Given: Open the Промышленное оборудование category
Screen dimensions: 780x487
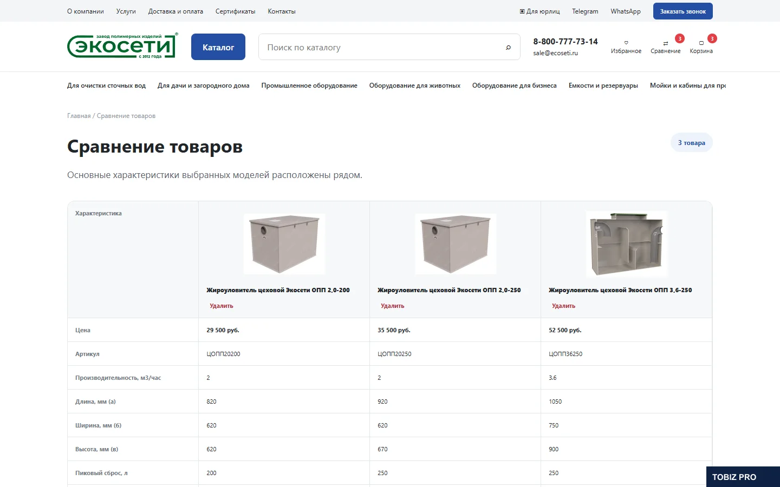Looking at the screenshot, I should pos(309,85).
